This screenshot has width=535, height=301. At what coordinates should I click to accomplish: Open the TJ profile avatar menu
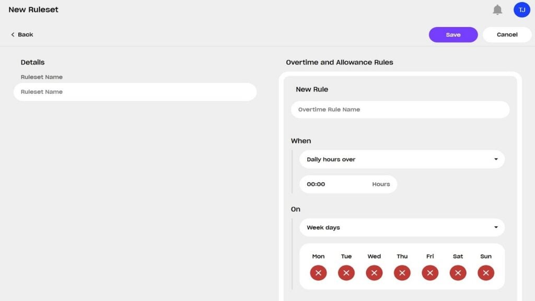click(x=521, y=9)
